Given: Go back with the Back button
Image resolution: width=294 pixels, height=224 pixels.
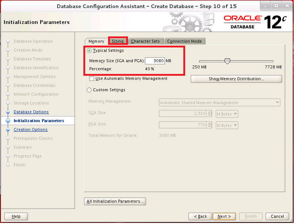Looking at the screenshot, I should click(x=200, y=216).
